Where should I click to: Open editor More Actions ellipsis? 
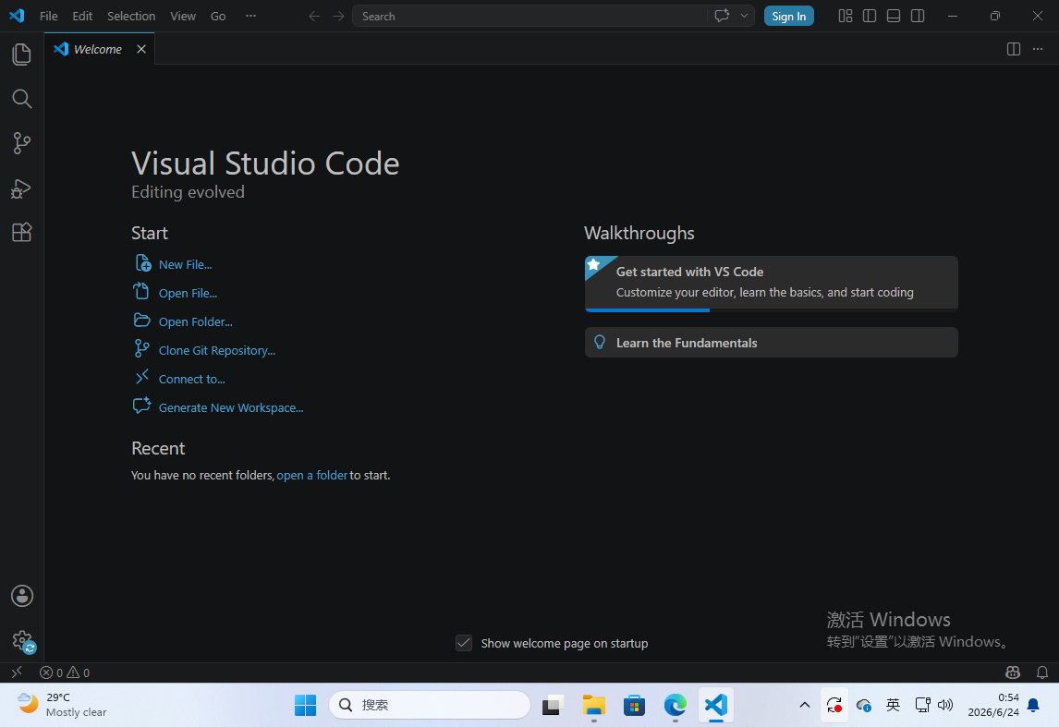pos(1038,49)
